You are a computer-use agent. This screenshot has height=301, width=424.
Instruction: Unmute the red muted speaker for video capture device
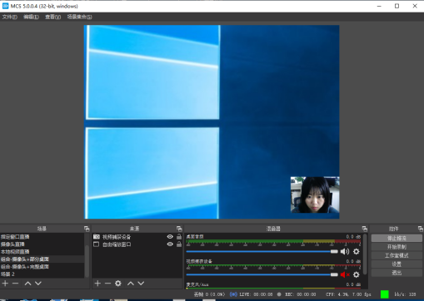(x=345, y=274)
